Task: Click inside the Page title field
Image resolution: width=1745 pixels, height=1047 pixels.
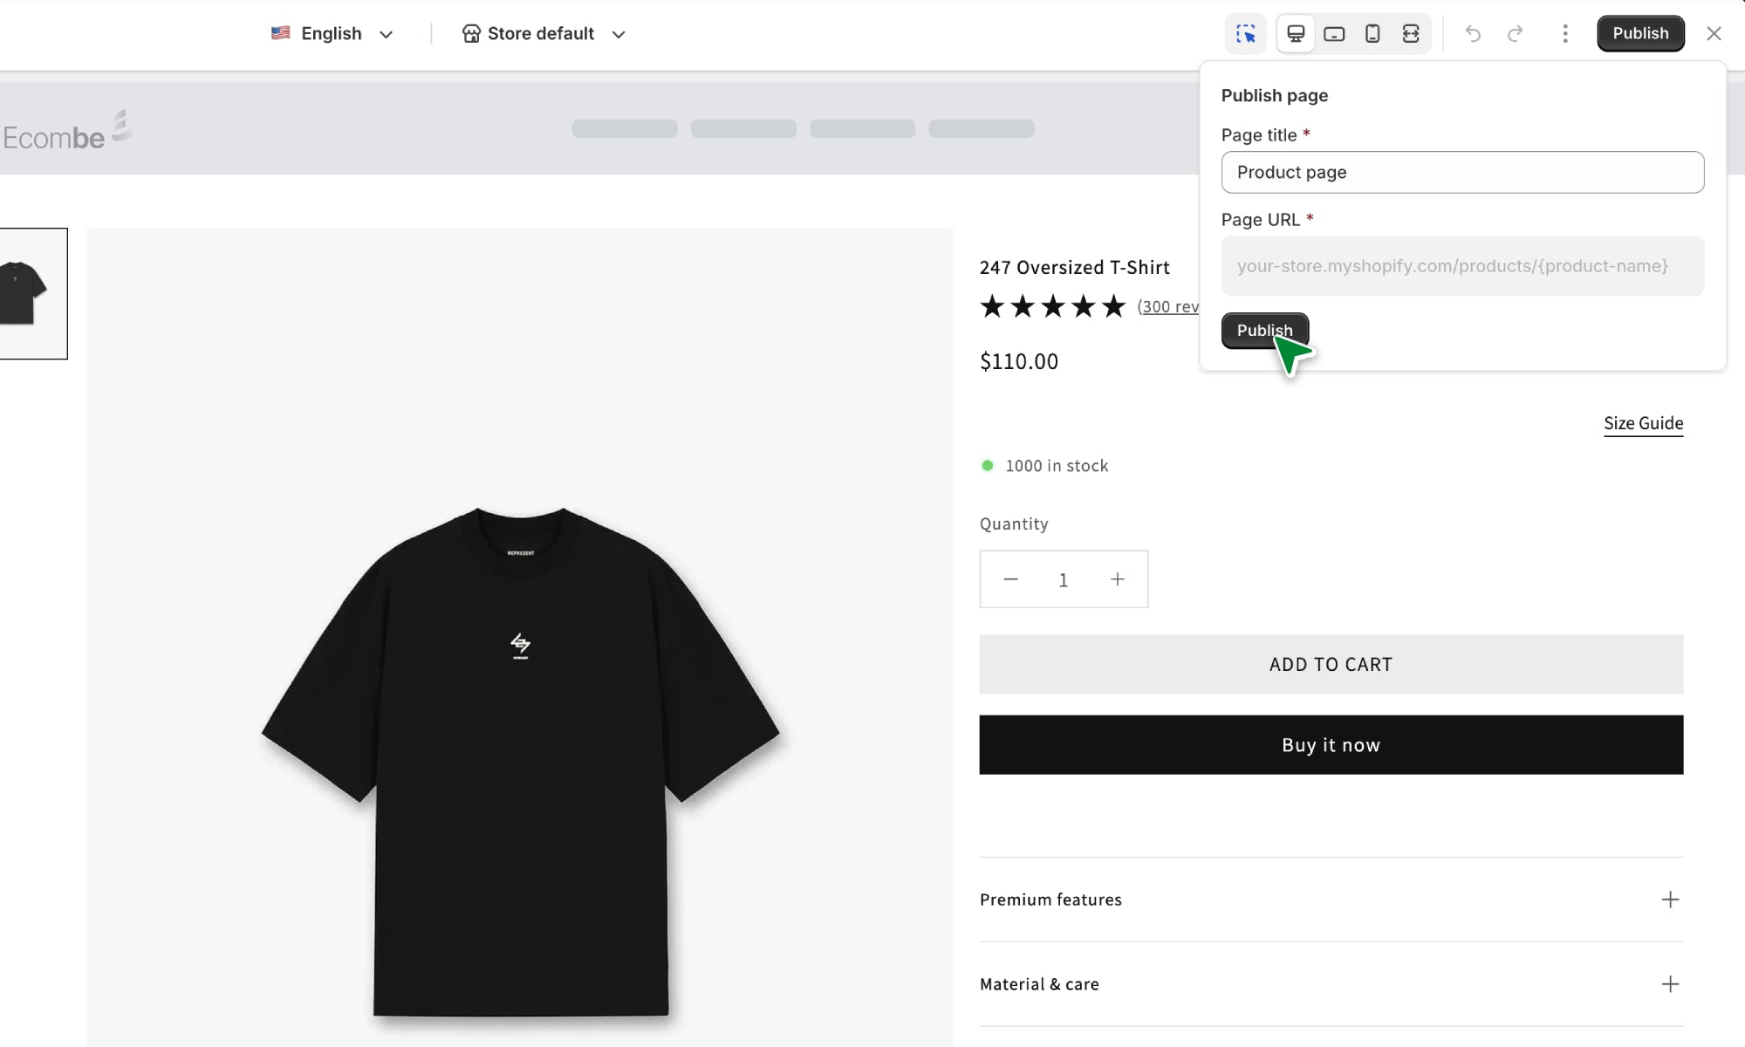Action: click(x=1462, y=173)
